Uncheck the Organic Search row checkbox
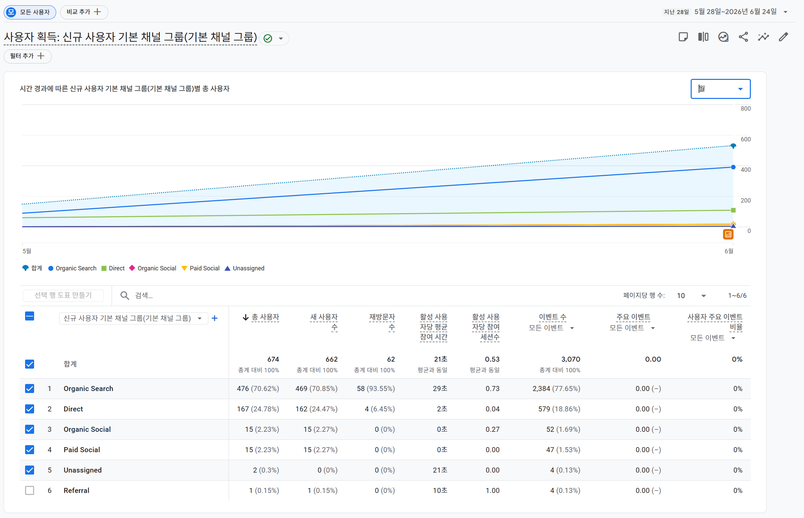804x518 pixels. click(30, 388)
